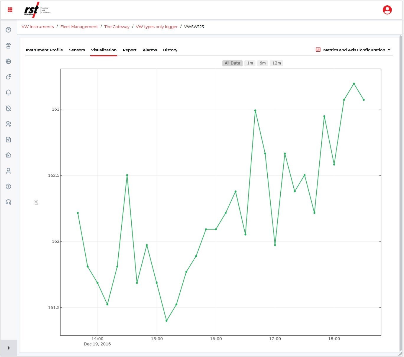Go to The Gateway breadcrumb

coord(117,27)
